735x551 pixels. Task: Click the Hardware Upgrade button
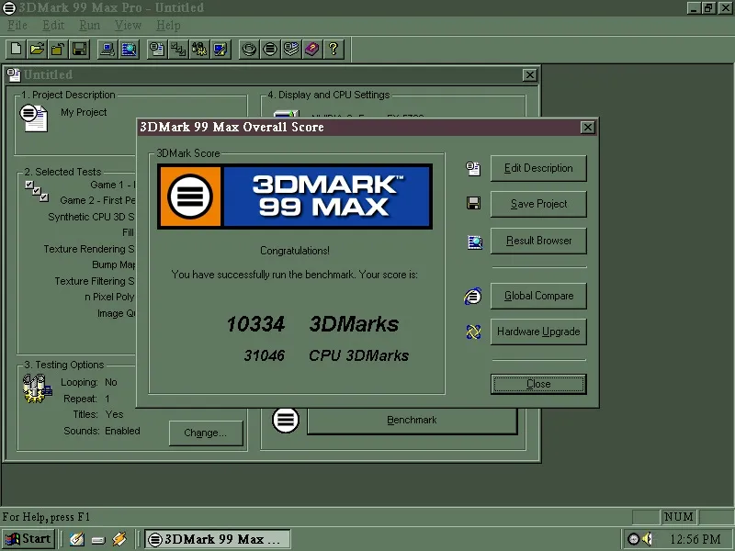[x=538, y=332]
